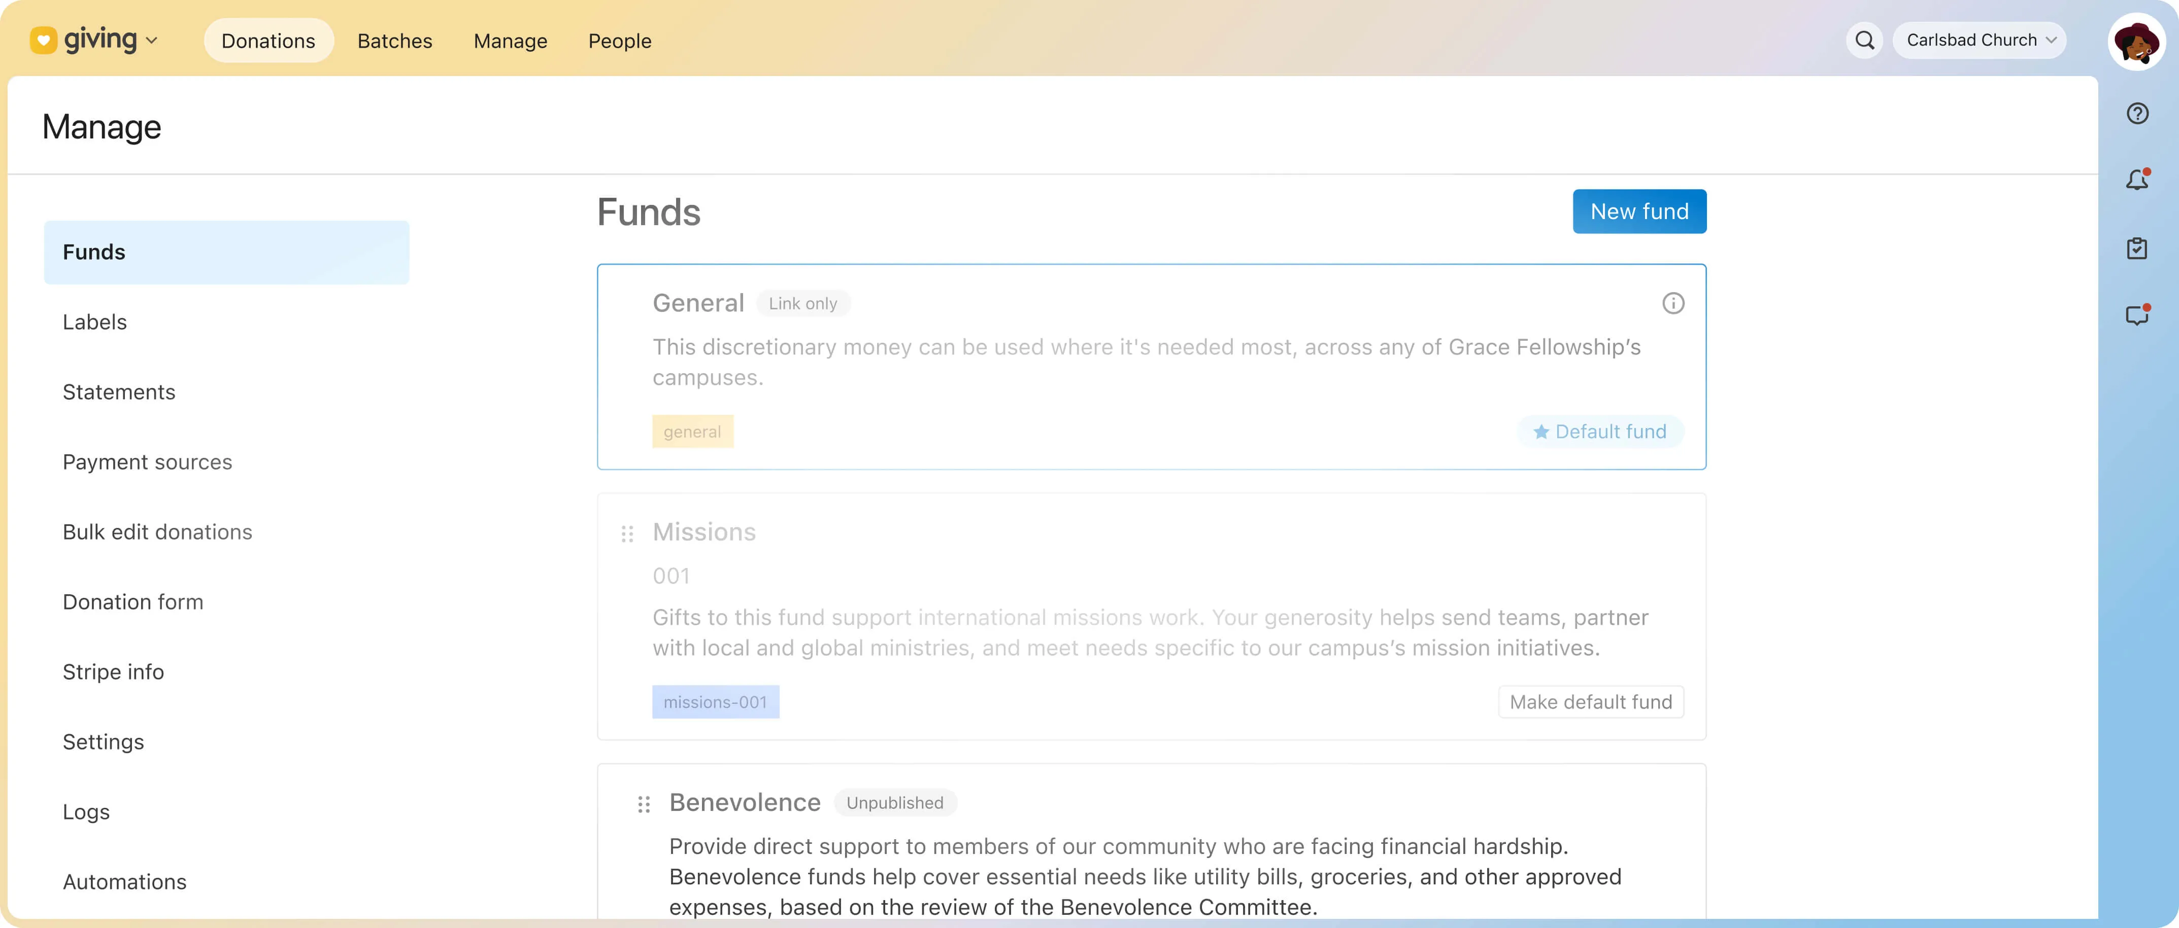Open Stripe info page
Image resolution: width=2179 pixels, height=928 pixels.
click(x=113, y=672)
